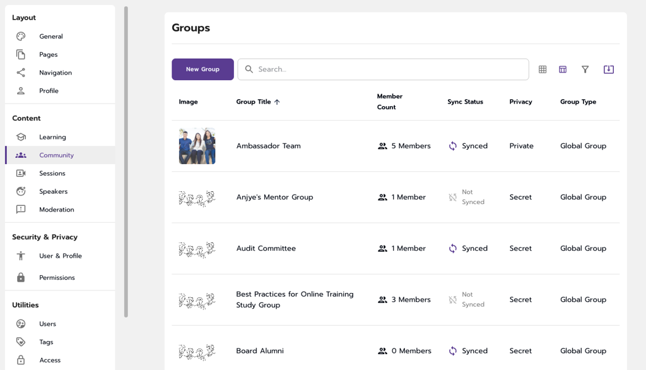The width and height of the screenshot is (646, 370).
Task: Select the Community menu item
Action: click(x=60, y=155)
